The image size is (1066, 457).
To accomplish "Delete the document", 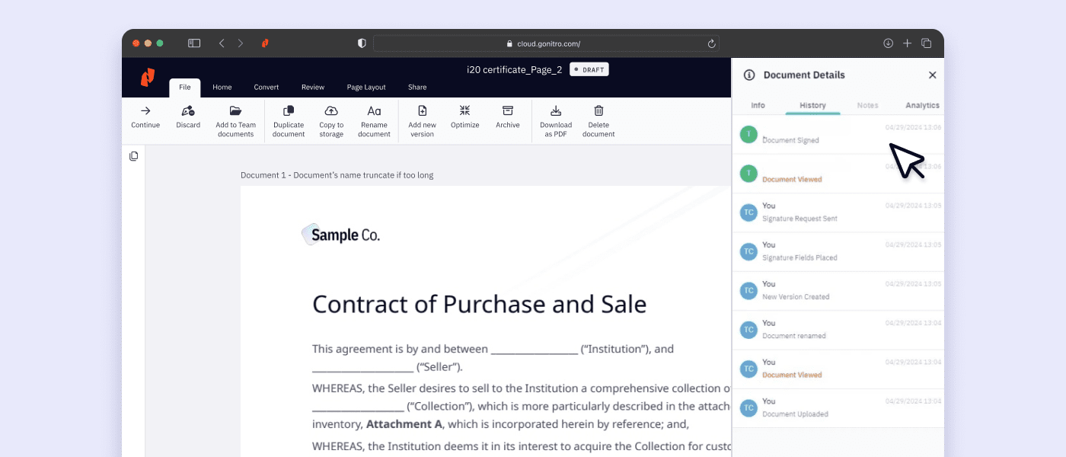I will 598,121.
